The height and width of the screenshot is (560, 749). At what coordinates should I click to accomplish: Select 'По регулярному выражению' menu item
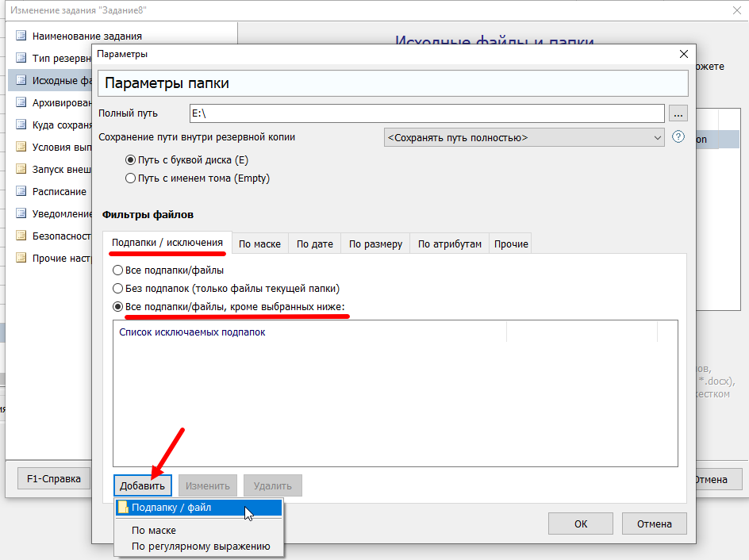201,546
